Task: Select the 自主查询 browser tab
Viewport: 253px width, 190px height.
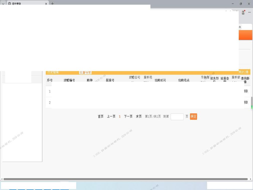Action: click(x=25, y=4)
